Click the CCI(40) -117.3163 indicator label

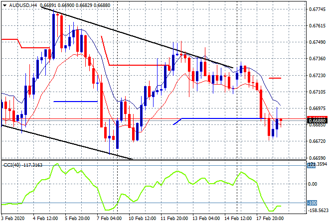(x=23, y=165)
